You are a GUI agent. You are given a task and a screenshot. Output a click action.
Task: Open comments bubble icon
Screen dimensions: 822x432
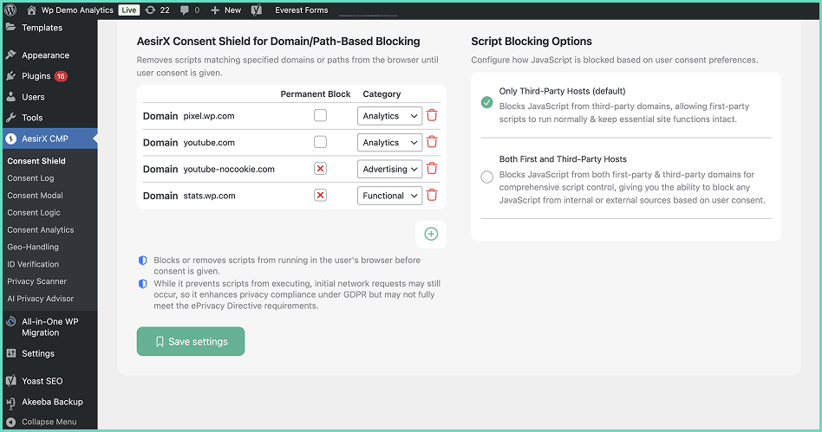click(x=185, y=10)
